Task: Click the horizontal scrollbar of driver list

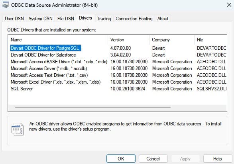Action: 92,108
